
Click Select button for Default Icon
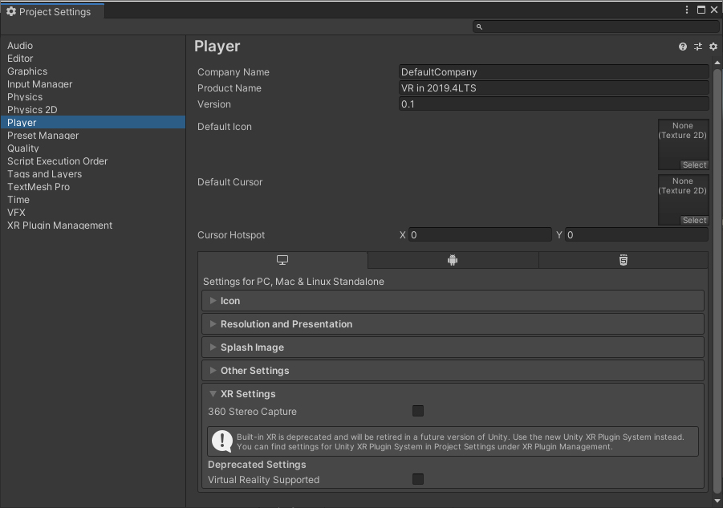(694, 165)
